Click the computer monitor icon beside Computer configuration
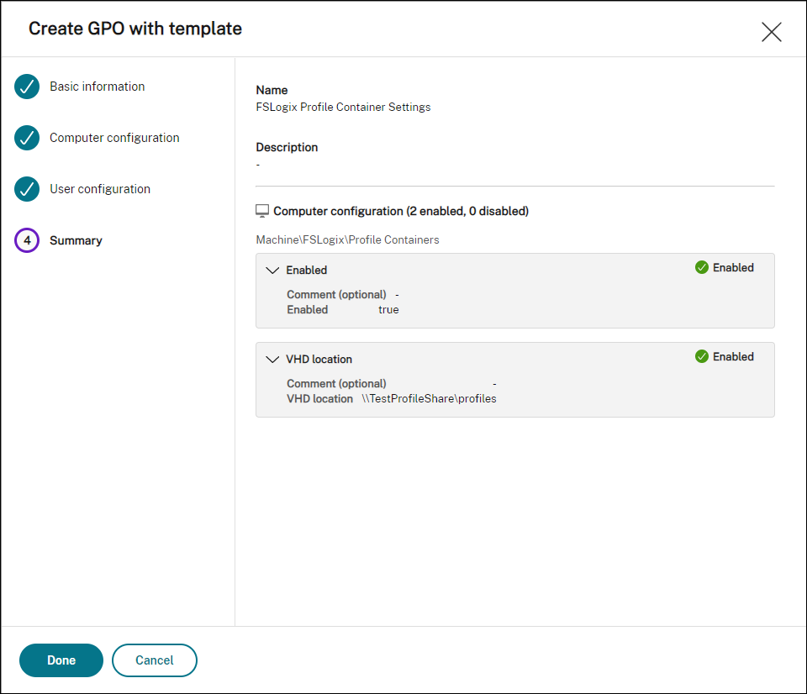Viewport: 807px width, 694px height. (x=262, y=211)
